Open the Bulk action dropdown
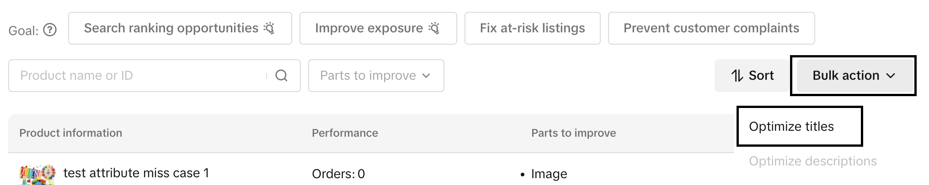 pos(853,76)
